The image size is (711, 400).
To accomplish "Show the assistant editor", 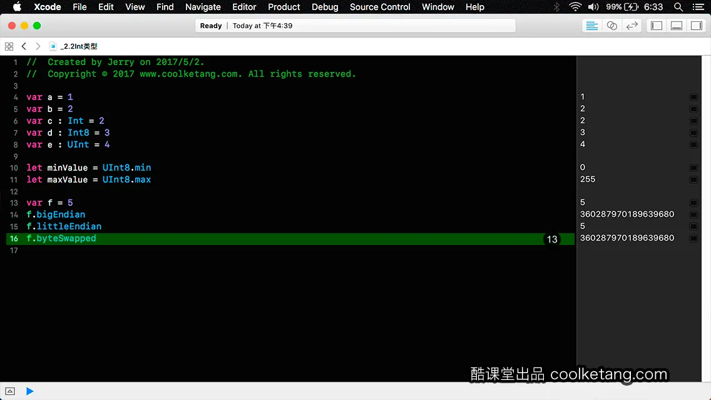I will [x=611, y=26].
